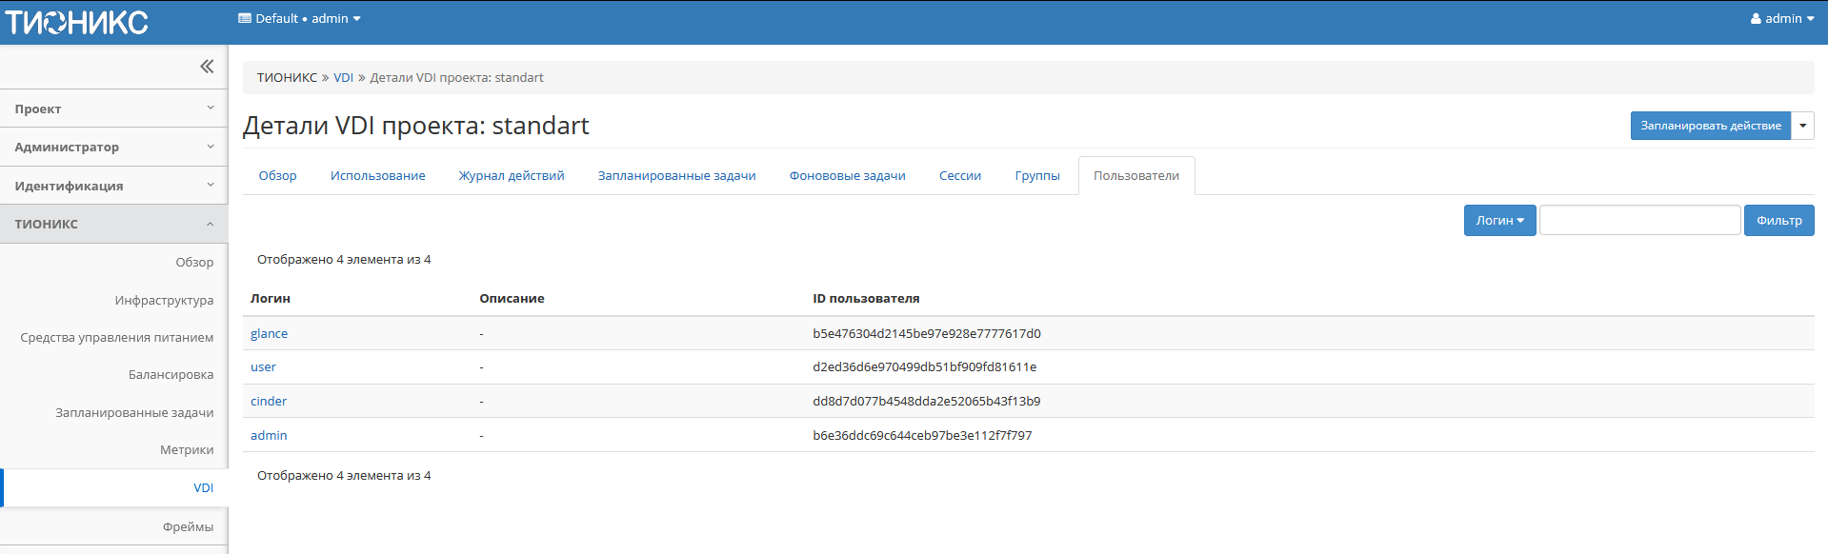
Task: Select the Группы tab
Action: (x=1036, y=176)
